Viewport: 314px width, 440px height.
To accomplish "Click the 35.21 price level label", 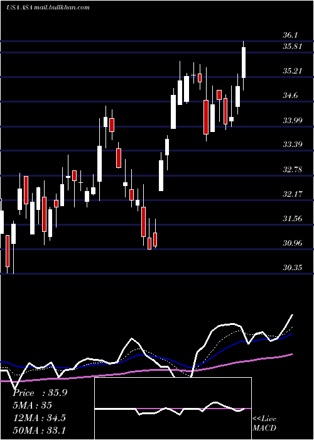I will pyautogui.click(x=292, y=71).
